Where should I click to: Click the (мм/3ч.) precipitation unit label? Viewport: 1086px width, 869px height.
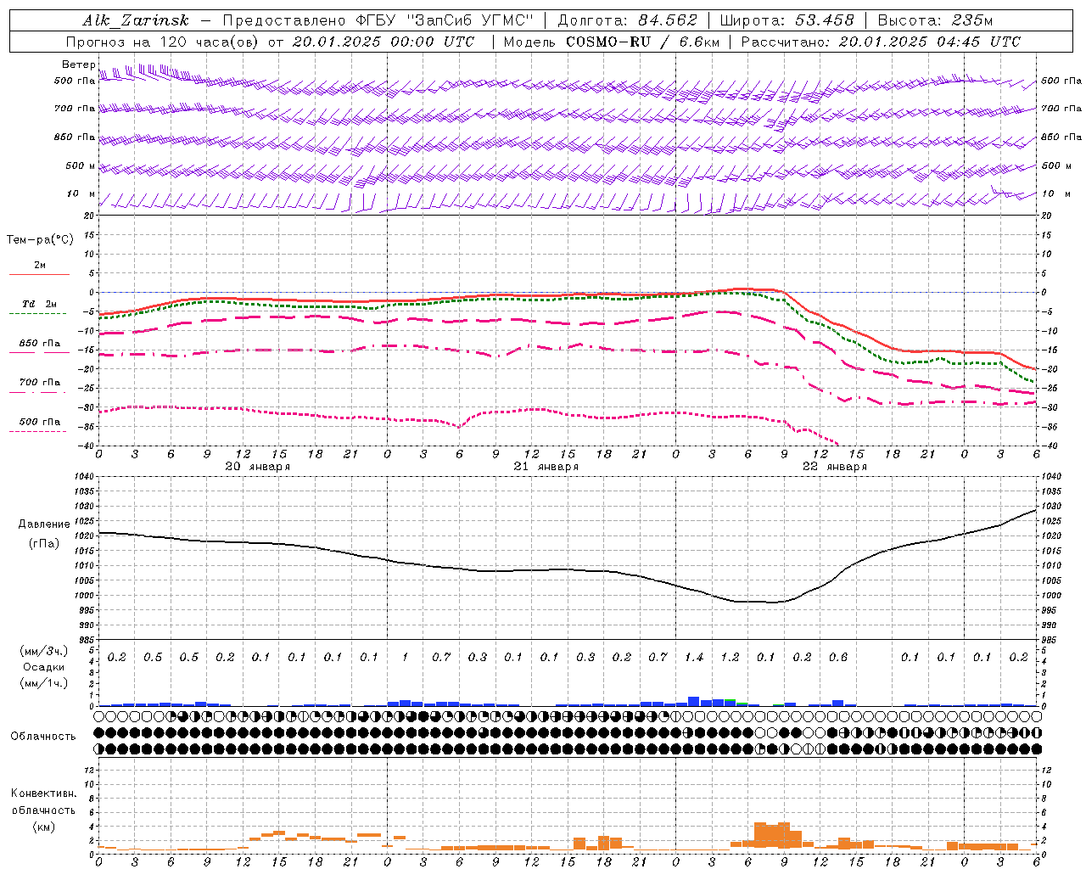pos(44,652)
